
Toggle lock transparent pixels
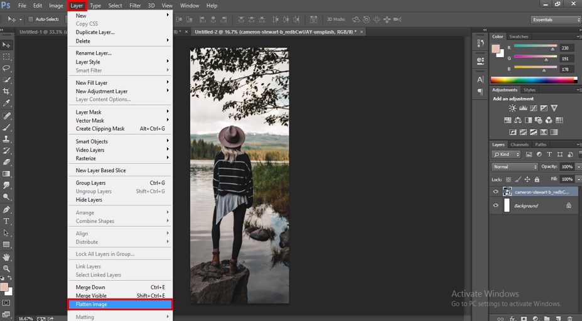(509, 180)
